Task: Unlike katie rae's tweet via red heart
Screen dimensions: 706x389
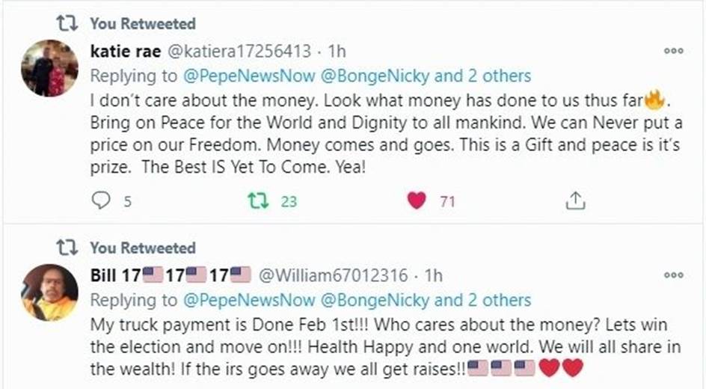Action: coord(417,200)
